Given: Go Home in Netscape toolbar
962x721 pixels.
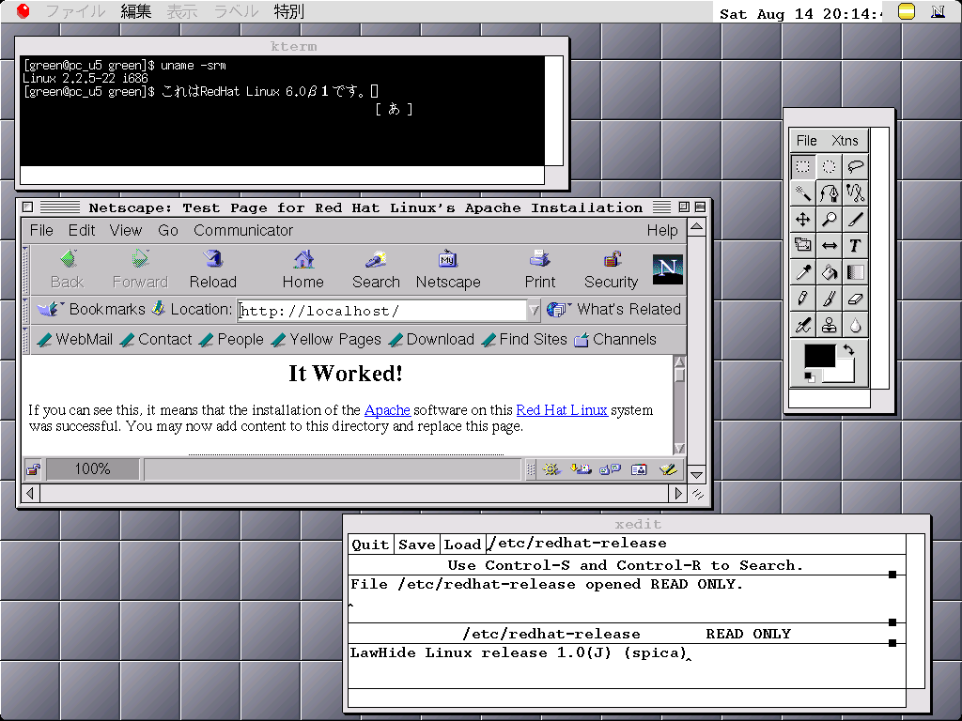Looking at the screenshot, I should coord(303,269).
